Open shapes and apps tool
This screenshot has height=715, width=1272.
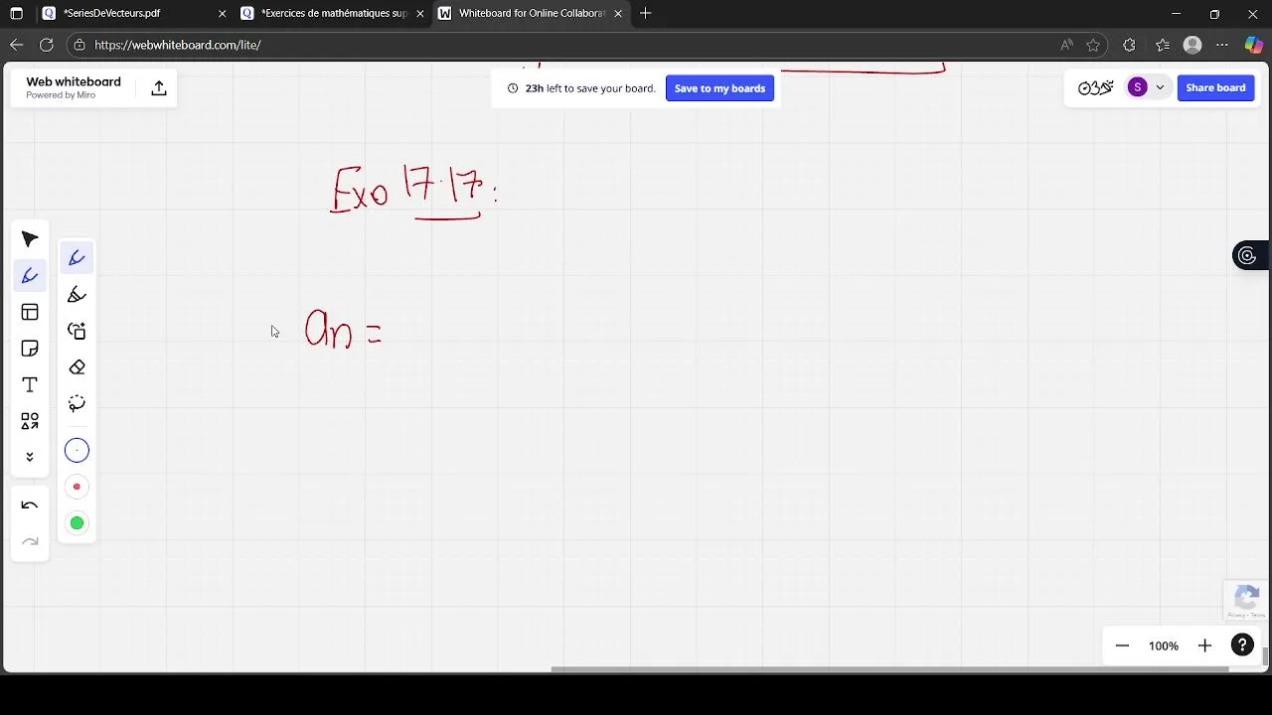coord(30,421)
